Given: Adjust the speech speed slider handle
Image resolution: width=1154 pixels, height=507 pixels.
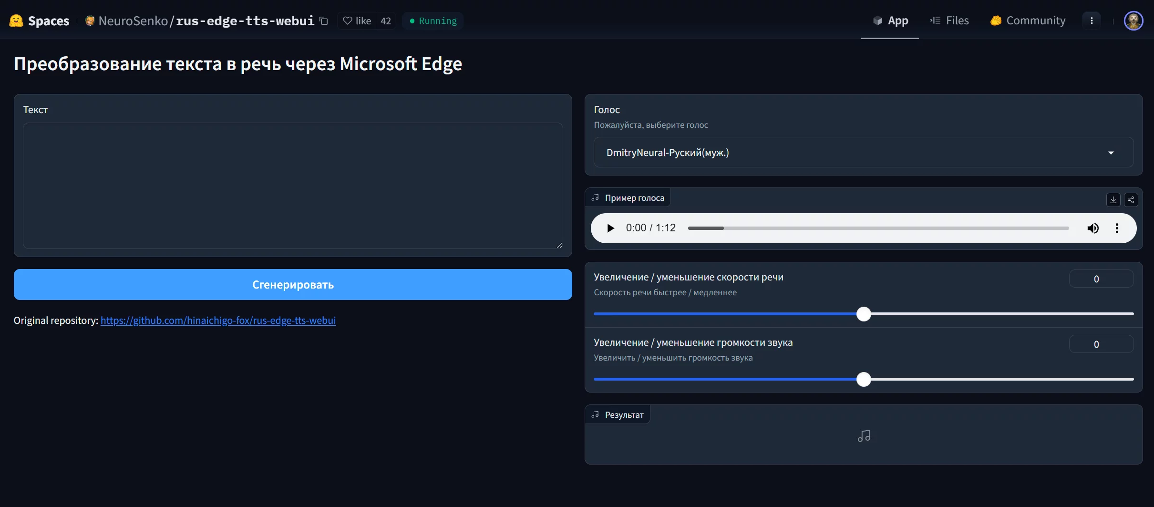Looking at the screenshot, I should pos(864,314).
